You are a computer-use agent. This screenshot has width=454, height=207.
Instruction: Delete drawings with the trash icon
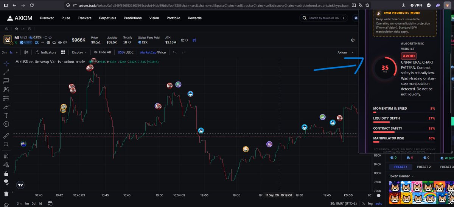point(6,194)
